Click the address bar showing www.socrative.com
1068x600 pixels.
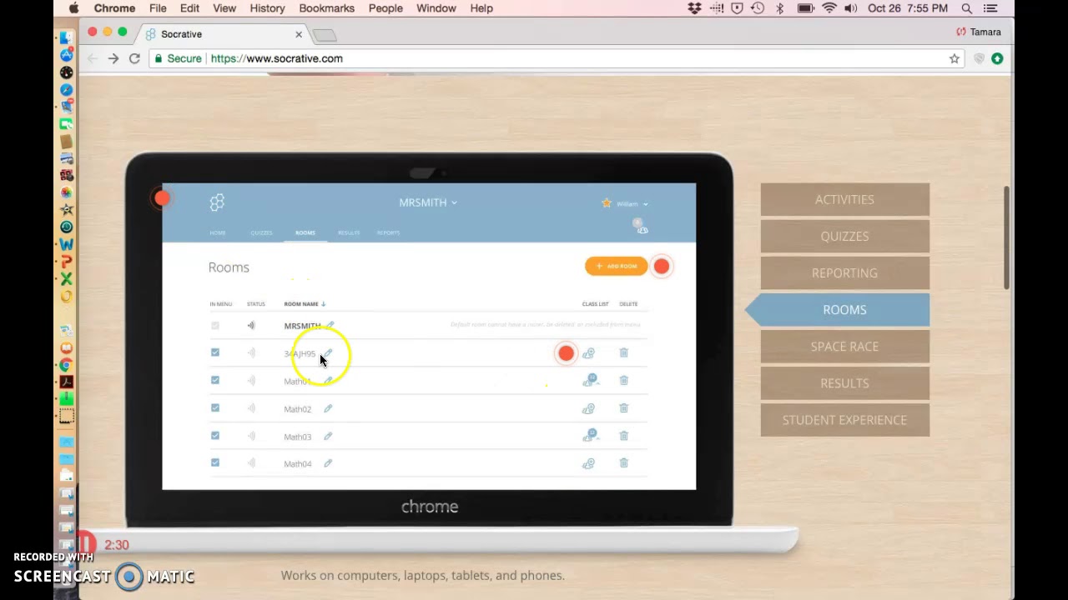point(555,58)
